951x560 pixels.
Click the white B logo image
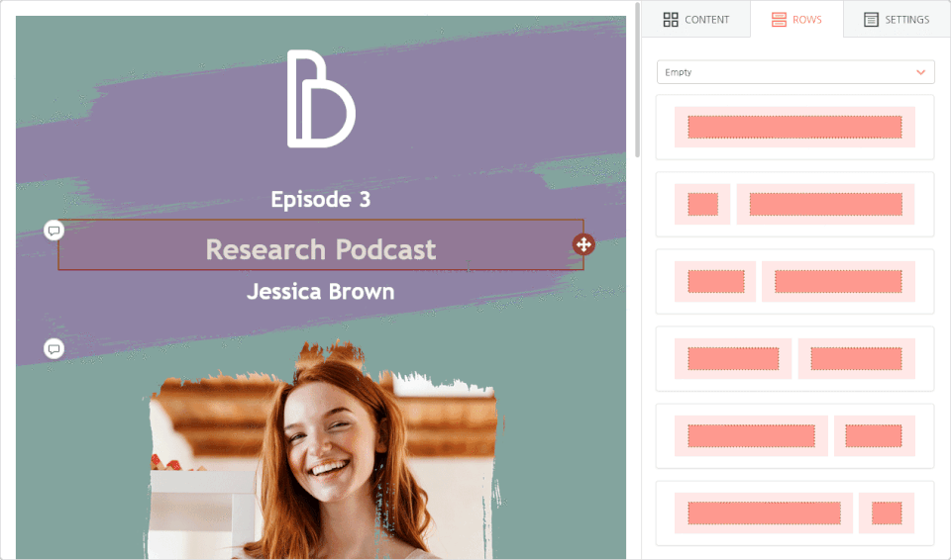pyautogui.click(x=320, y=99)
